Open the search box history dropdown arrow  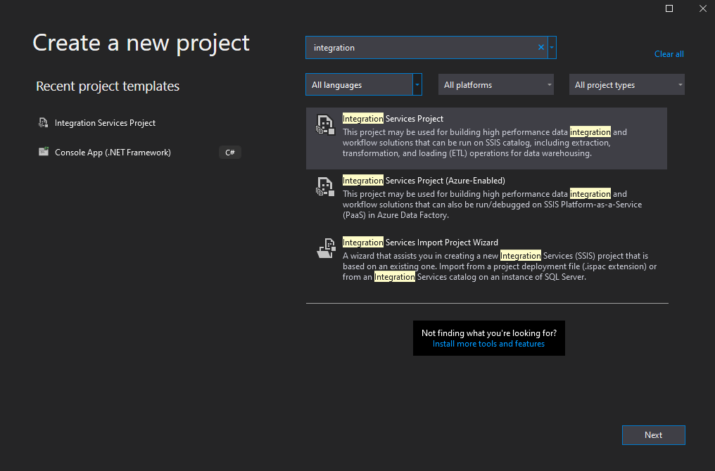pos(552,47)
